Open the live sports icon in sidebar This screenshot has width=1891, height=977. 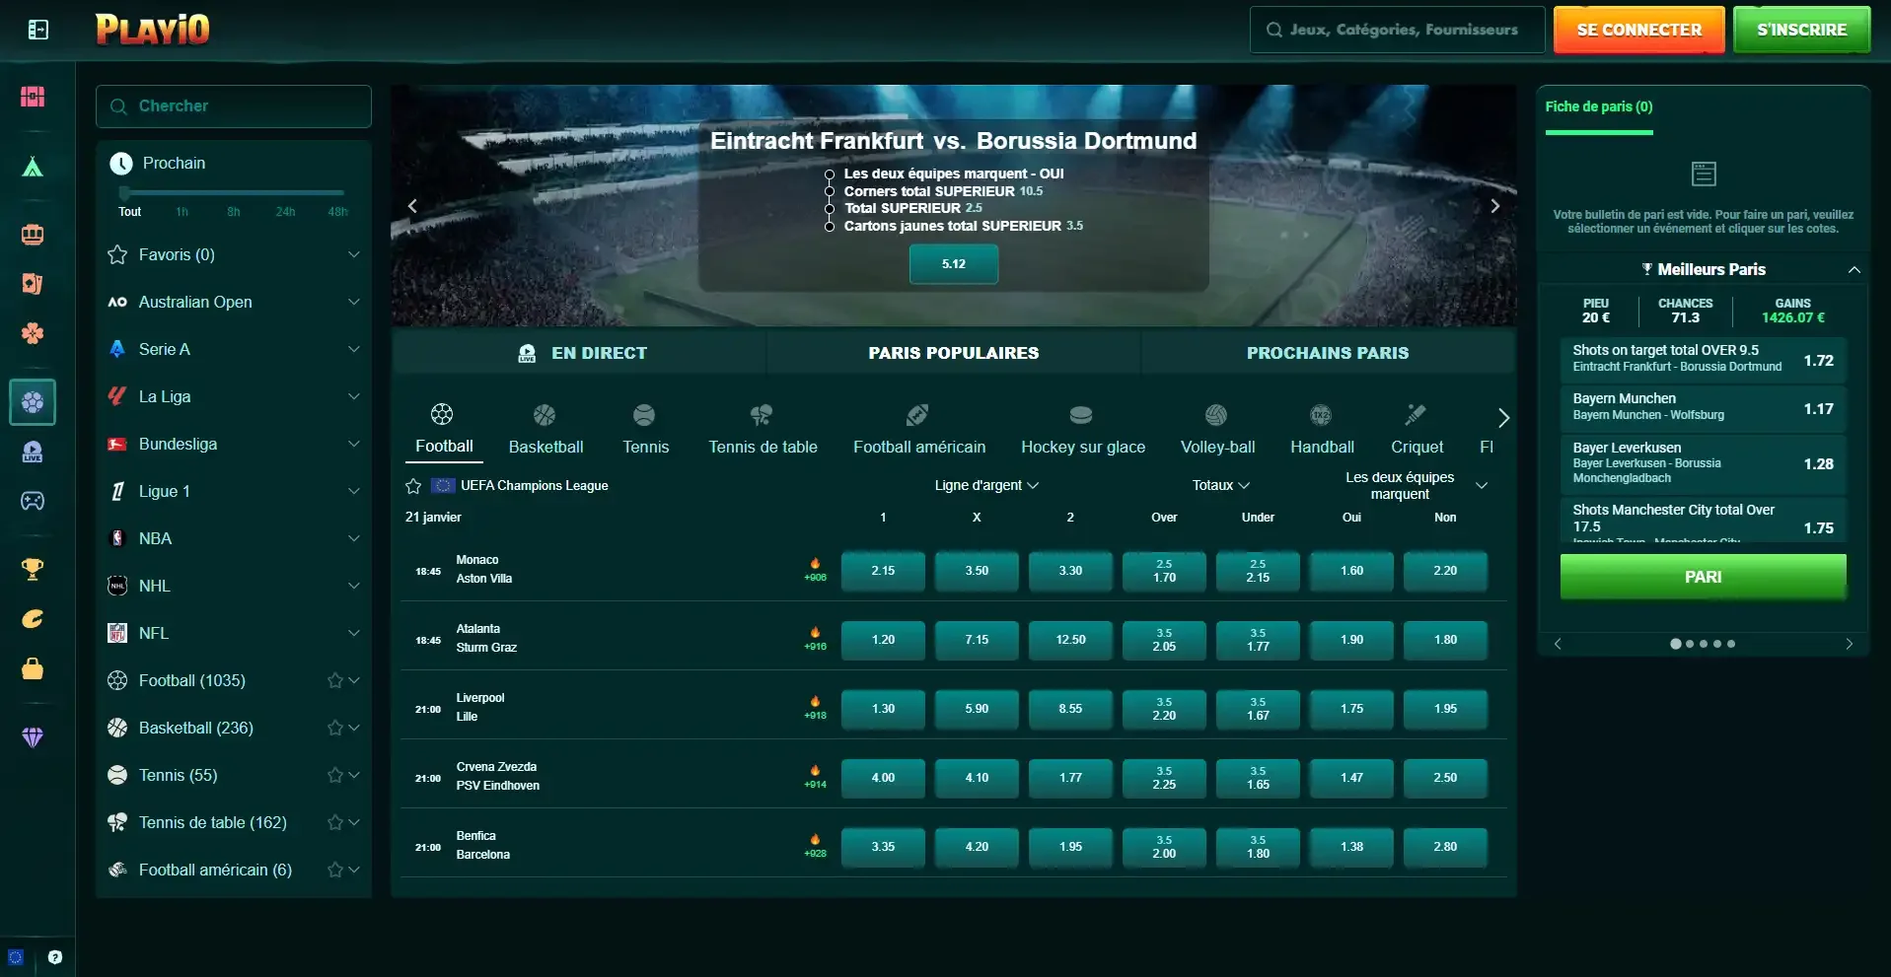pos(33,453)
